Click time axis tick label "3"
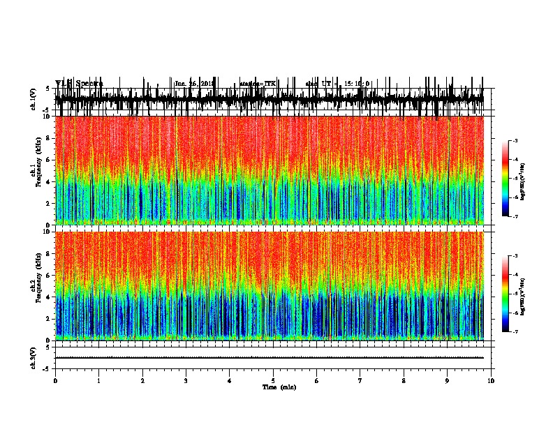 [186, 381]
